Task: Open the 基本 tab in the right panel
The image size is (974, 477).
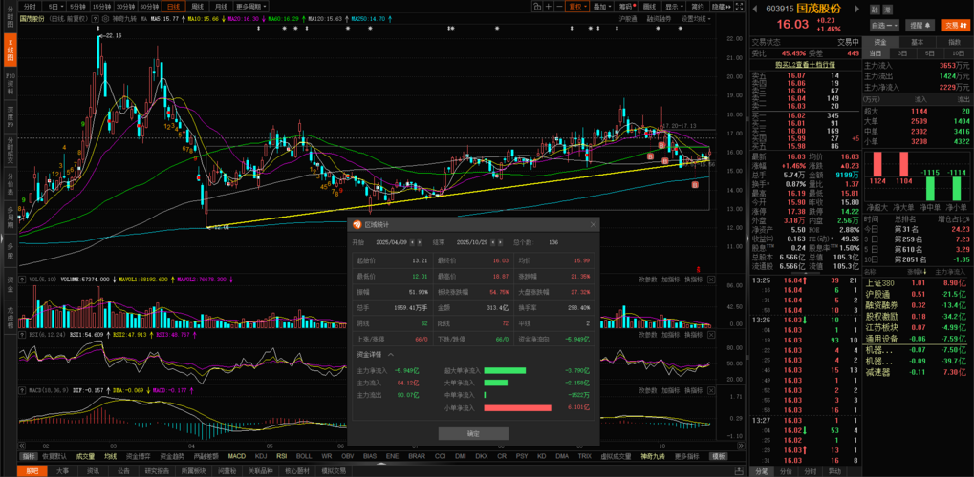Action: (x=917, y=42)
